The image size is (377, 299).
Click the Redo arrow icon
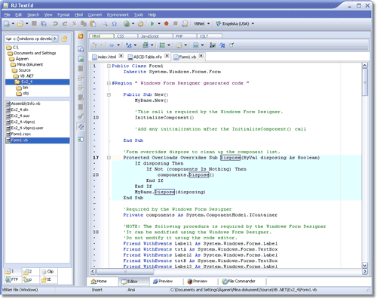(x=65, y=23)
